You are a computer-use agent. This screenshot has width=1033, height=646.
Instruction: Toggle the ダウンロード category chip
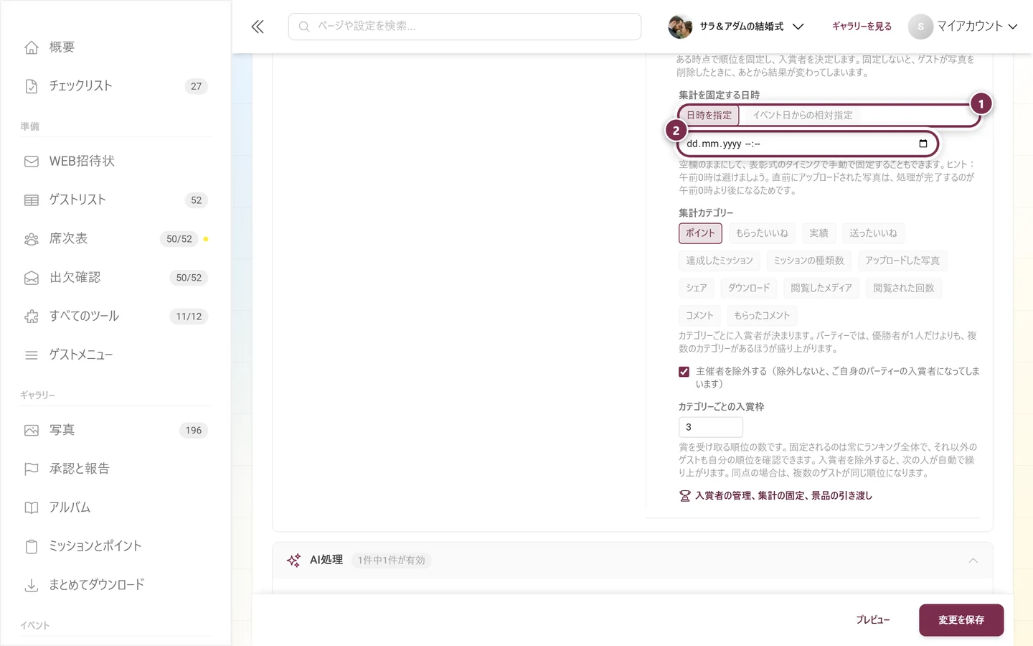click(x=749, y=288)
